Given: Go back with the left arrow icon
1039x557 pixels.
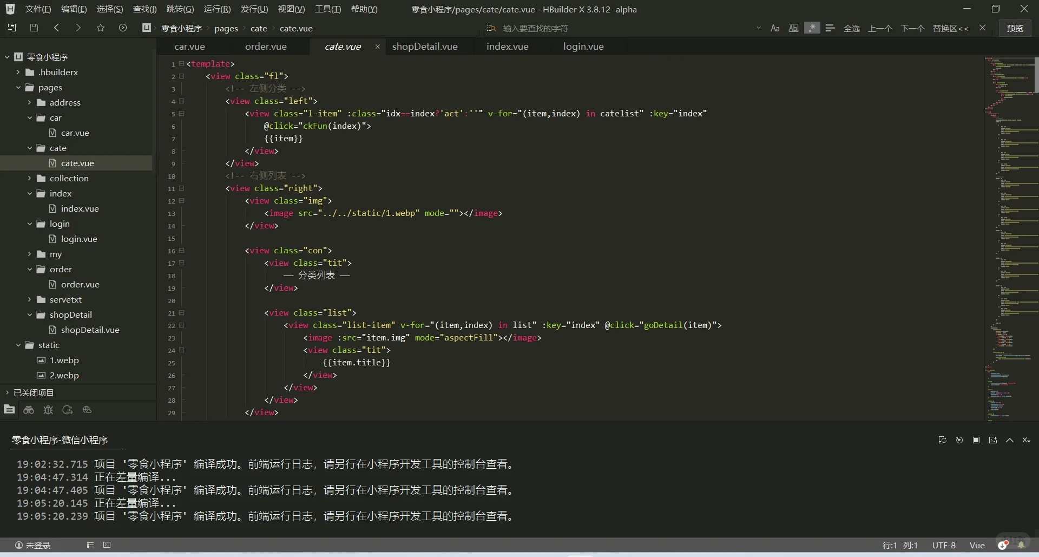Looking at the screenshot, I should point(56,28).
